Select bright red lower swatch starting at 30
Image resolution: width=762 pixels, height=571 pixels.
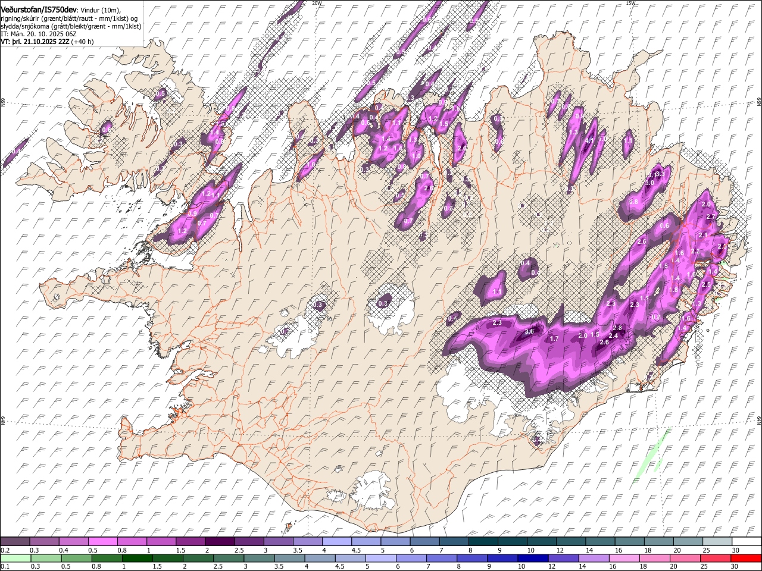(x=745, y=558)
